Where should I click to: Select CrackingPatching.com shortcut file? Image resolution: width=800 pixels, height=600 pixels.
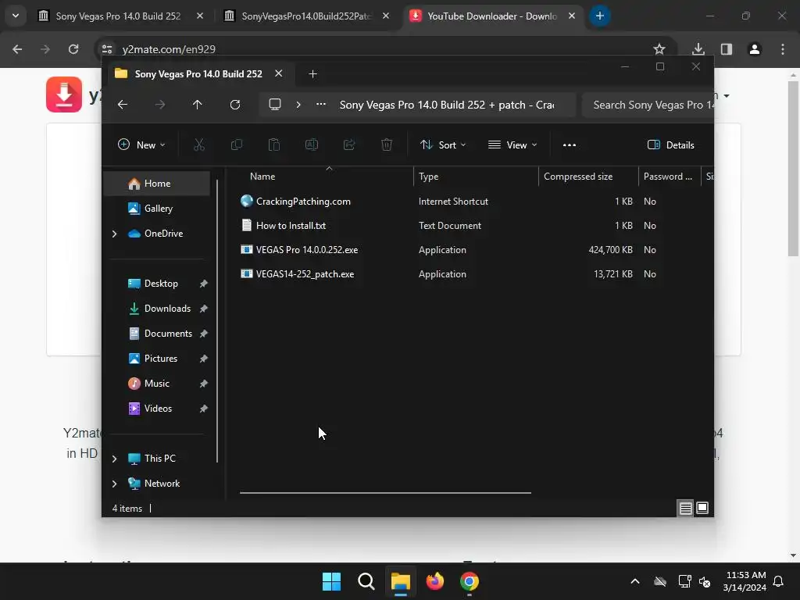coord(303,202)
